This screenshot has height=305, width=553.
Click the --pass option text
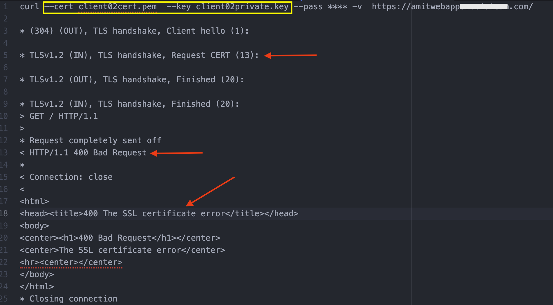click(308, 6)
